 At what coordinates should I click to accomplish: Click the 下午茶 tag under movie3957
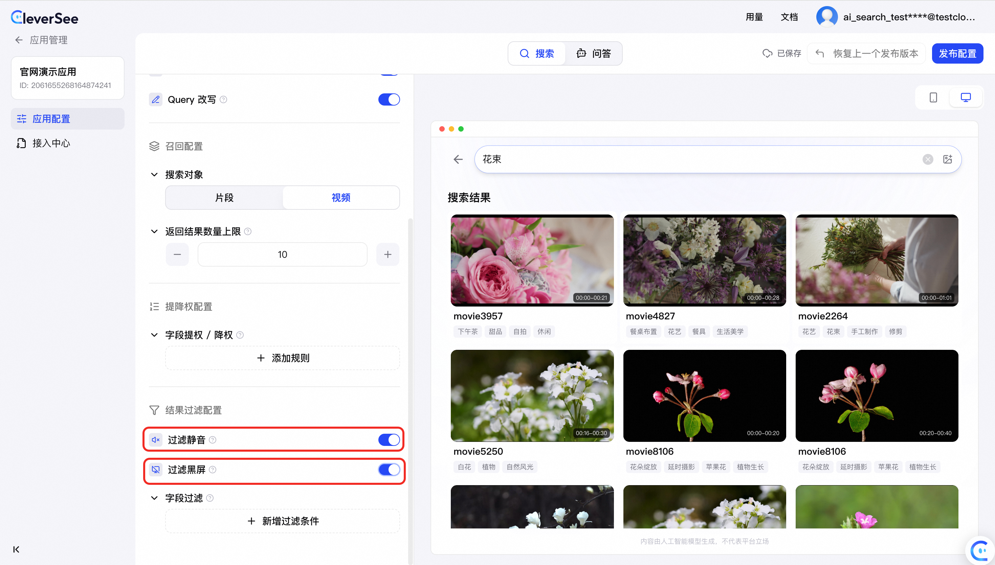click(467, 332)
